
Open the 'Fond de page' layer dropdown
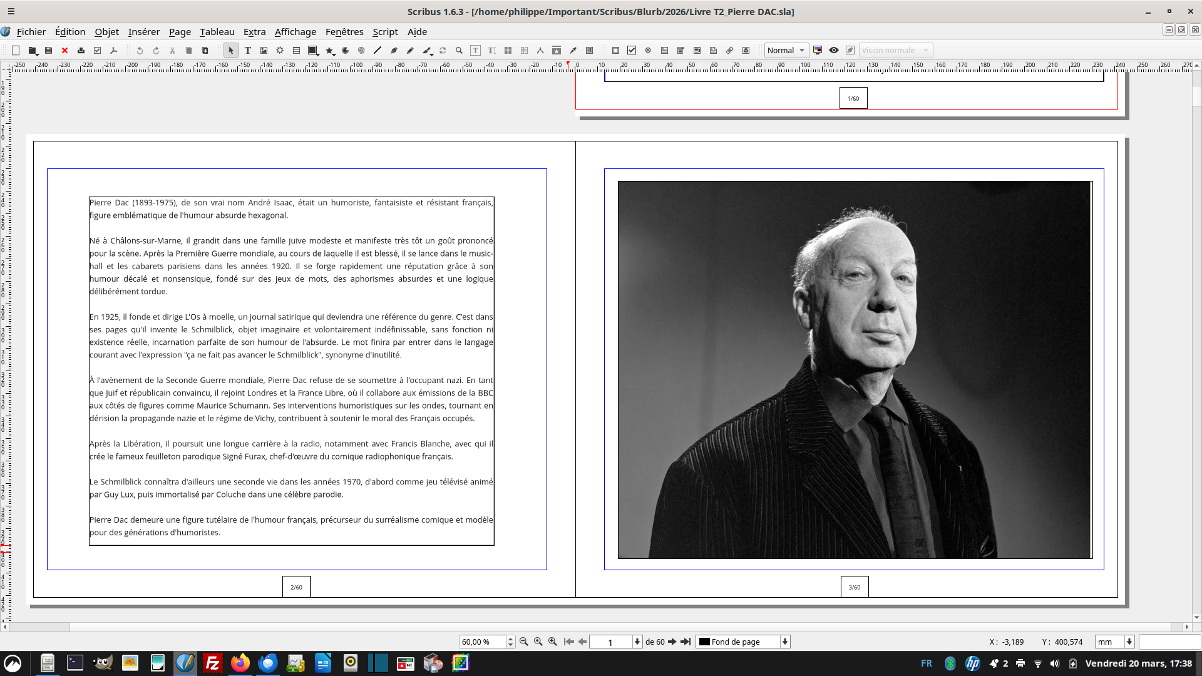click(x=742, y=642)
